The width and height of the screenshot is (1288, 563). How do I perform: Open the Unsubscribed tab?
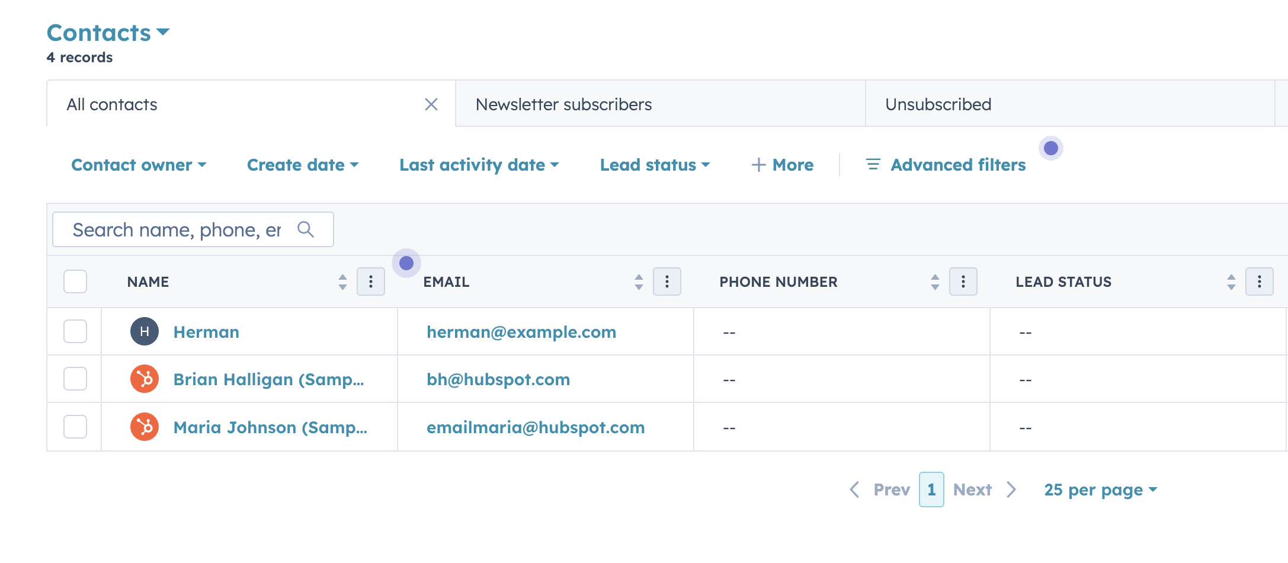pos(938,104)
